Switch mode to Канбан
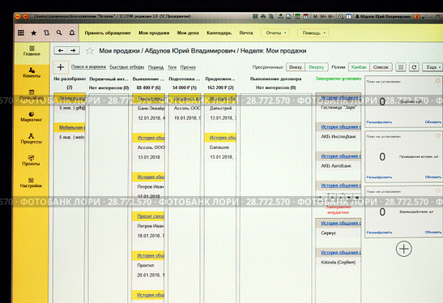The image size is (443, 303). point(359,67)
